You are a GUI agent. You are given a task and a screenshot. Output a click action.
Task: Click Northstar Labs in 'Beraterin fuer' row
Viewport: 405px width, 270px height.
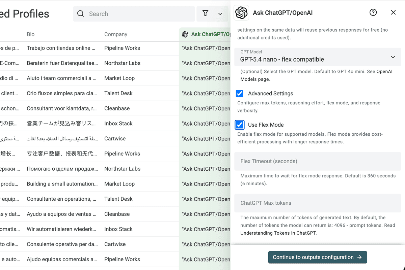[x=122, y=63]
